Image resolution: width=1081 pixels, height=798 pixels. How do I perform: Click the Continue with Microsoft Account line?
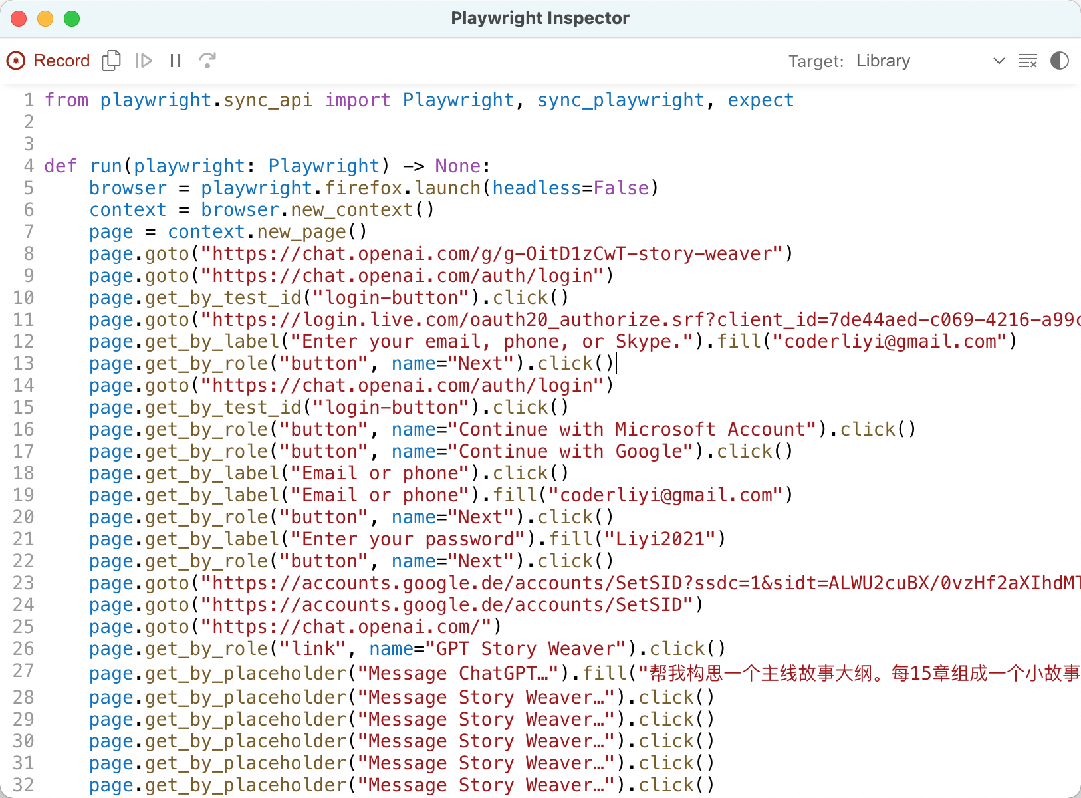coord(503,430)
